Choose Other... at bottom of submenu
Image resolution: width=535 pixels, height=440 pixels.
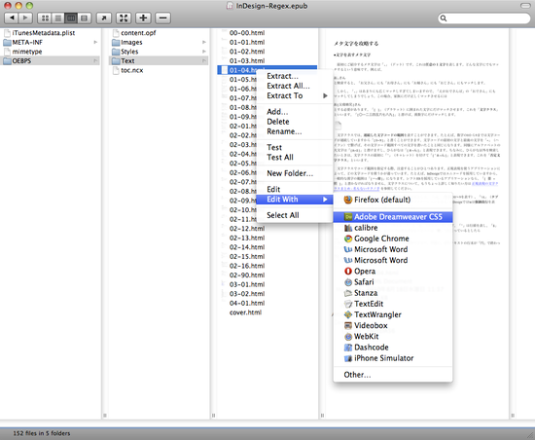(x=357, y=375)
